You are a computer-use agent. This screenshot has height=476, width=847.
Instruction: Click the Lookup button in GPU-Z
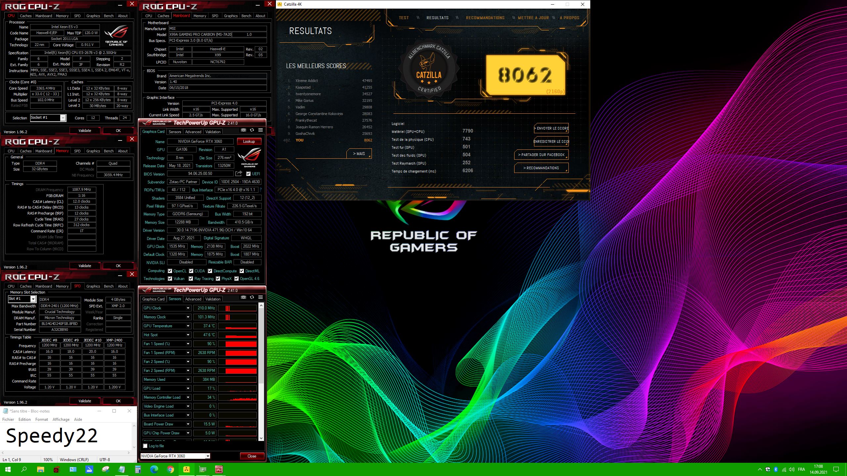pos(249,141)
